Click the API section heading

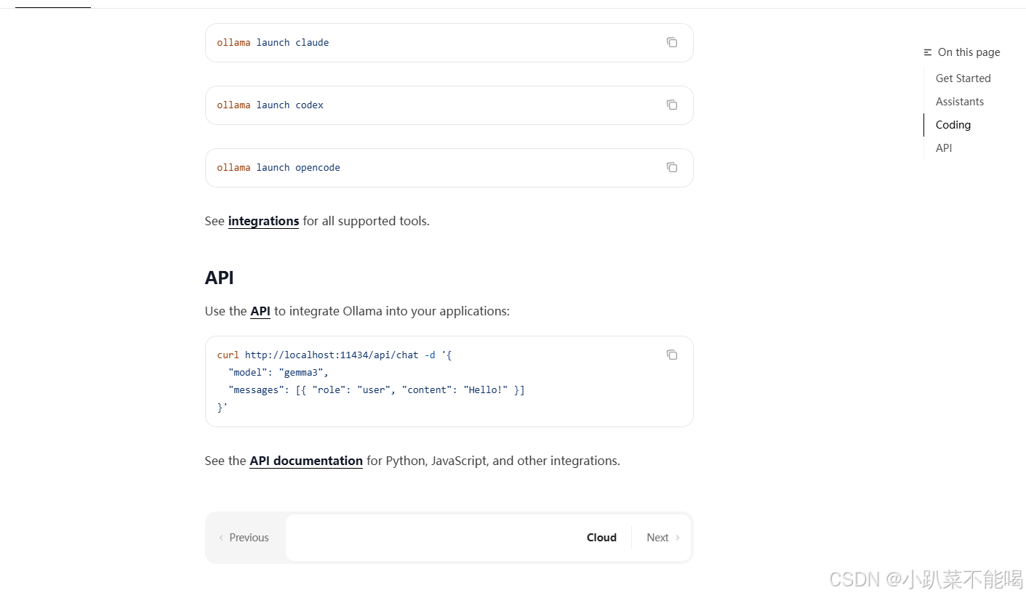(220, 278)
